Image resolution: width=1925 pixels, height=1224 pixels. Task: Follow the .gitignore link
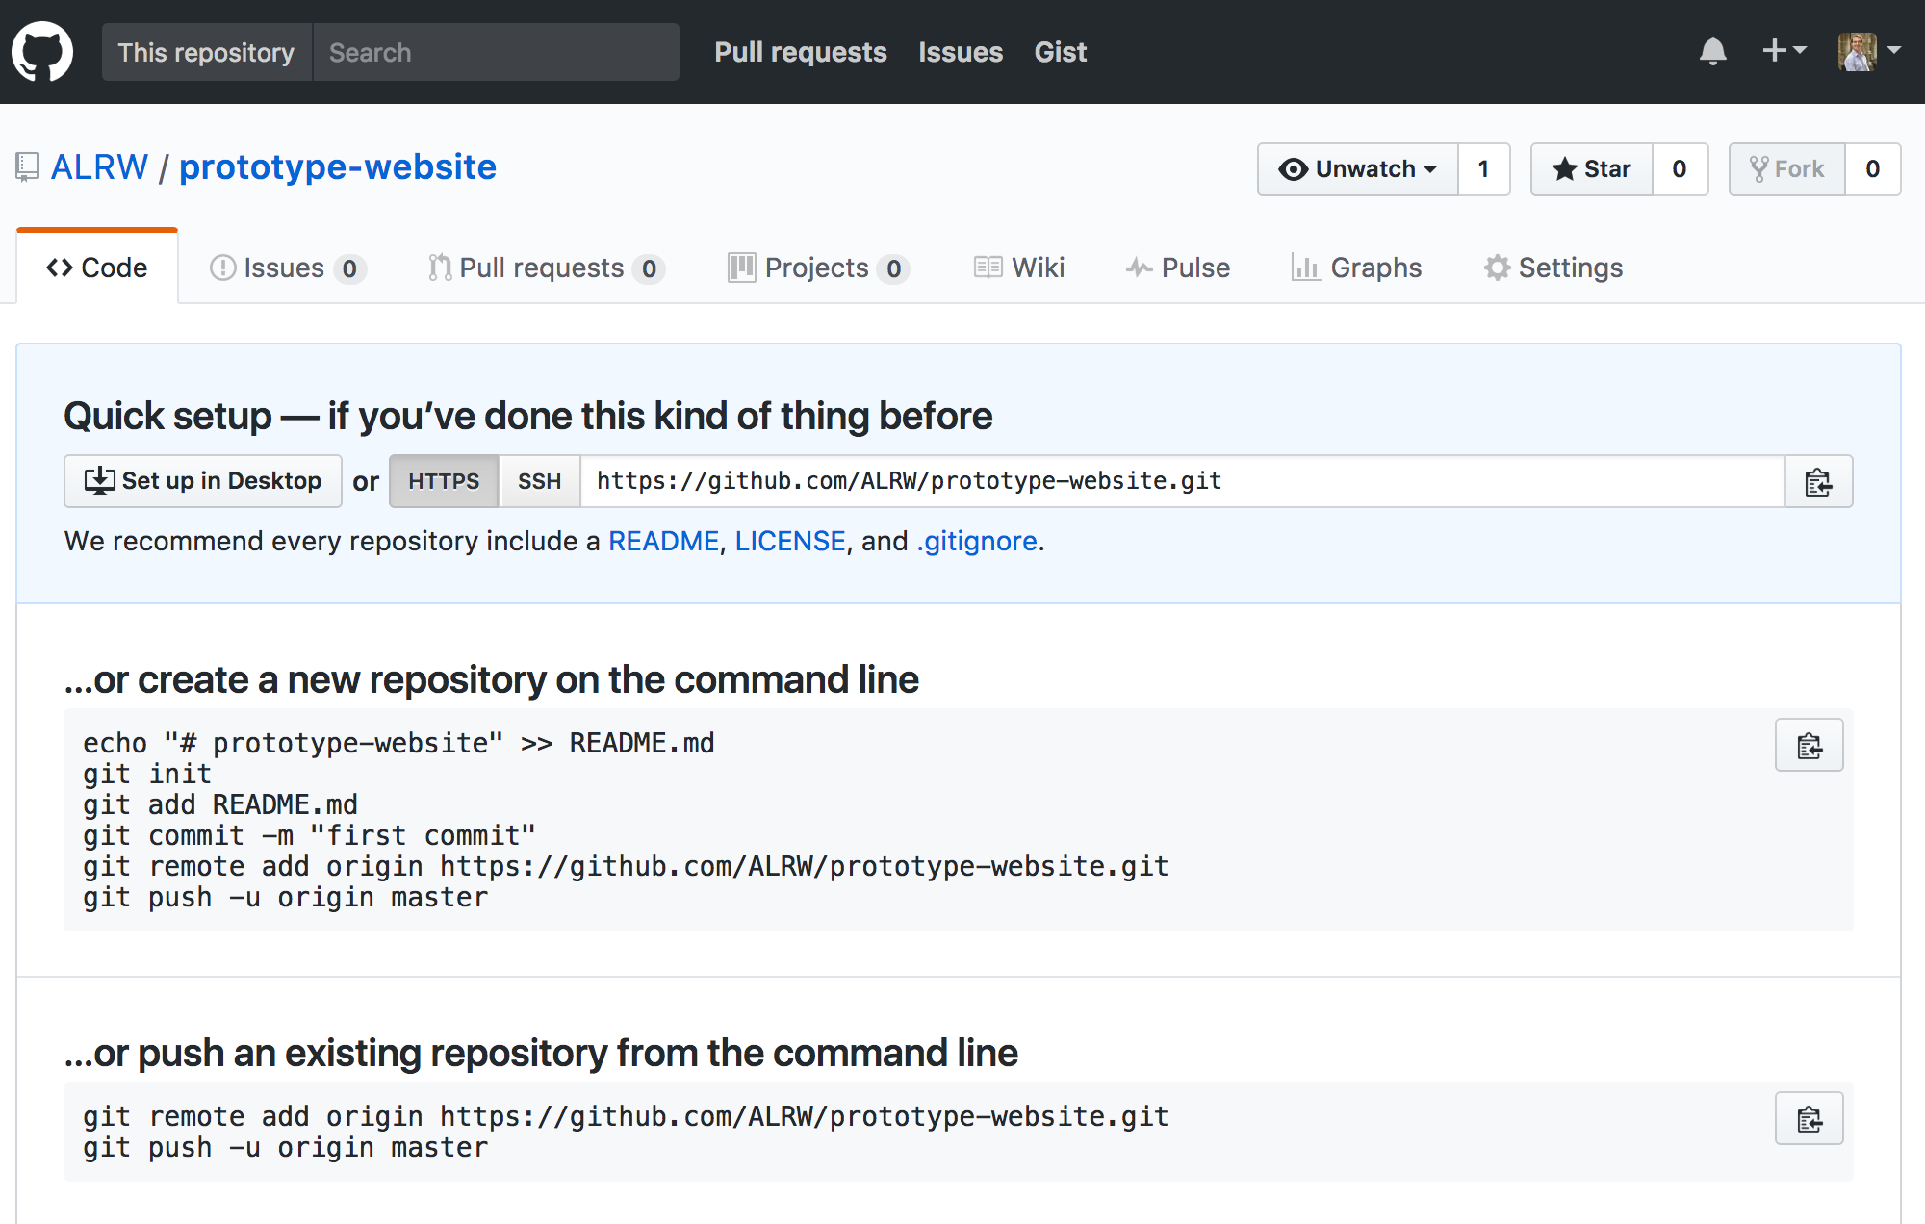pyautogui.click(x=977, y=541)
